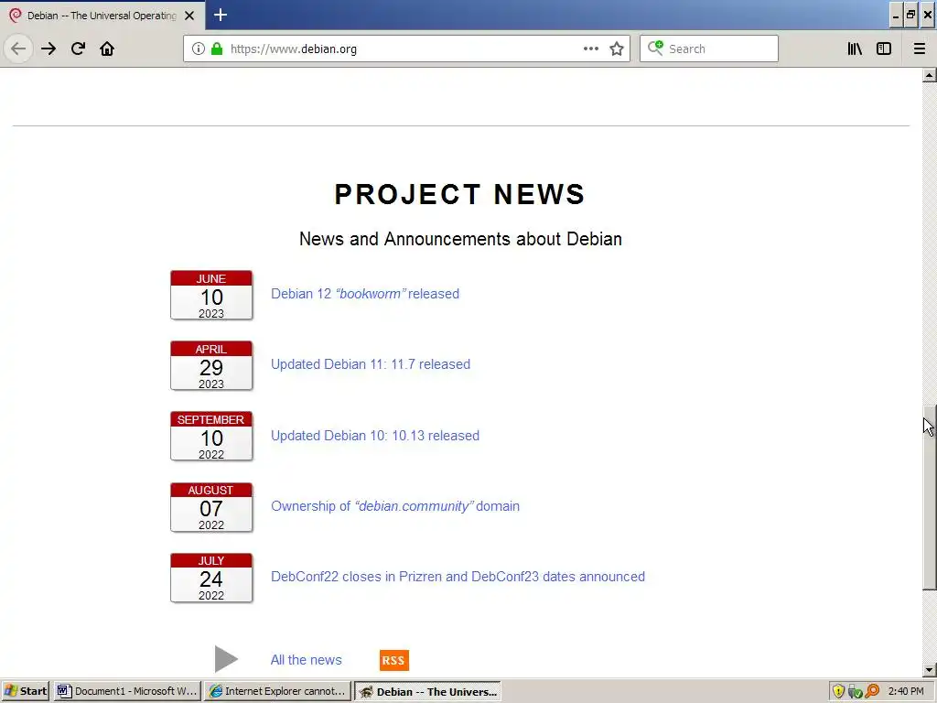Open Updated Debian 11: 11.7 released

[x=371, y=364]
